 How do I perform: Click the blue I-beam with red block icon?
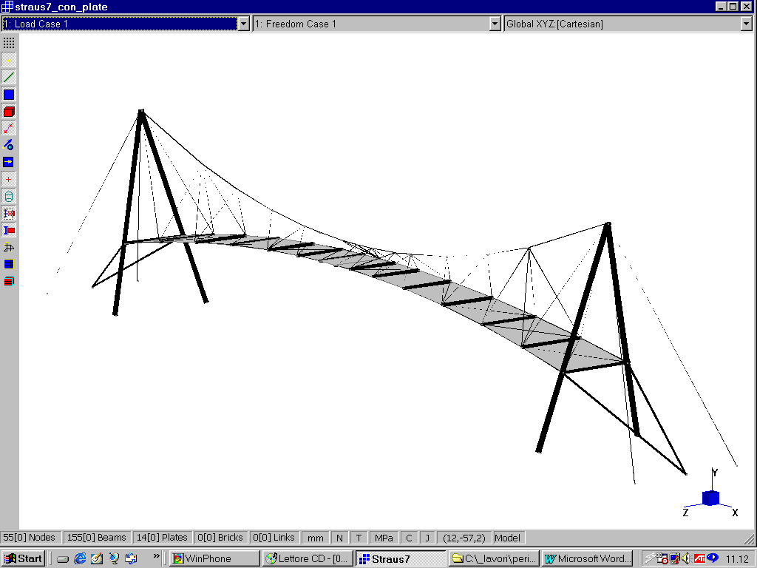[x=9, y=231]
